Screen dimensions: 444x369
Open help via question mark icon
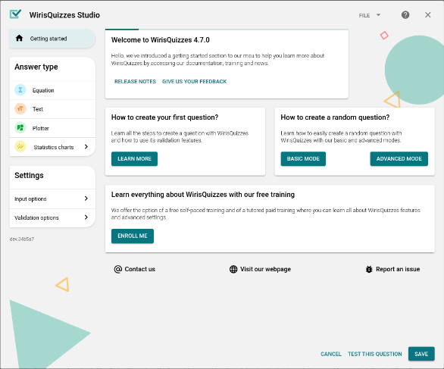pos(405,15)
